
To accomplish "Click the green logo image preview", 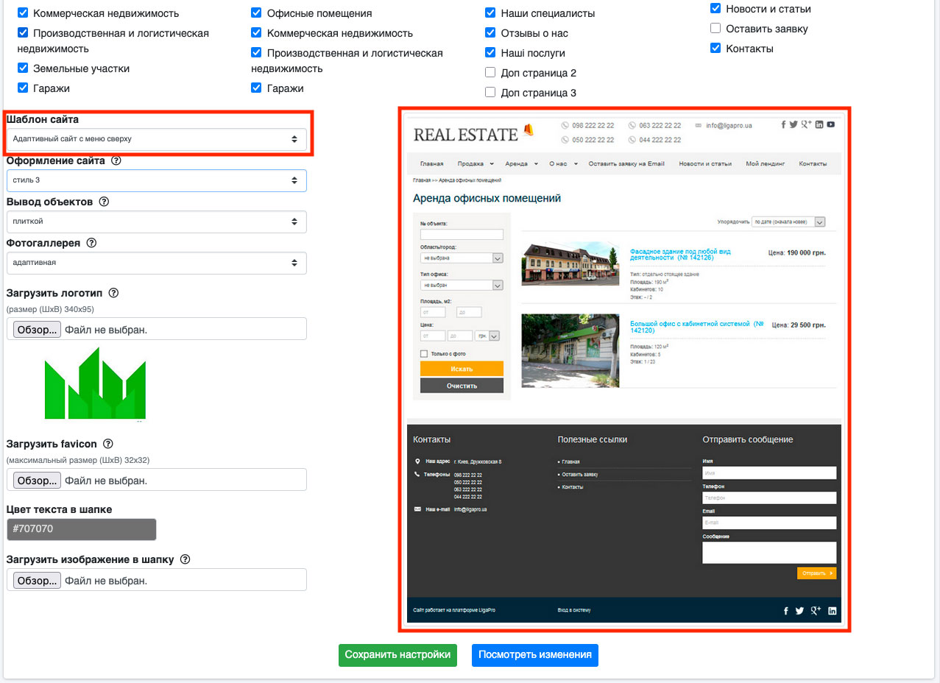I will (x=95, y=383).
